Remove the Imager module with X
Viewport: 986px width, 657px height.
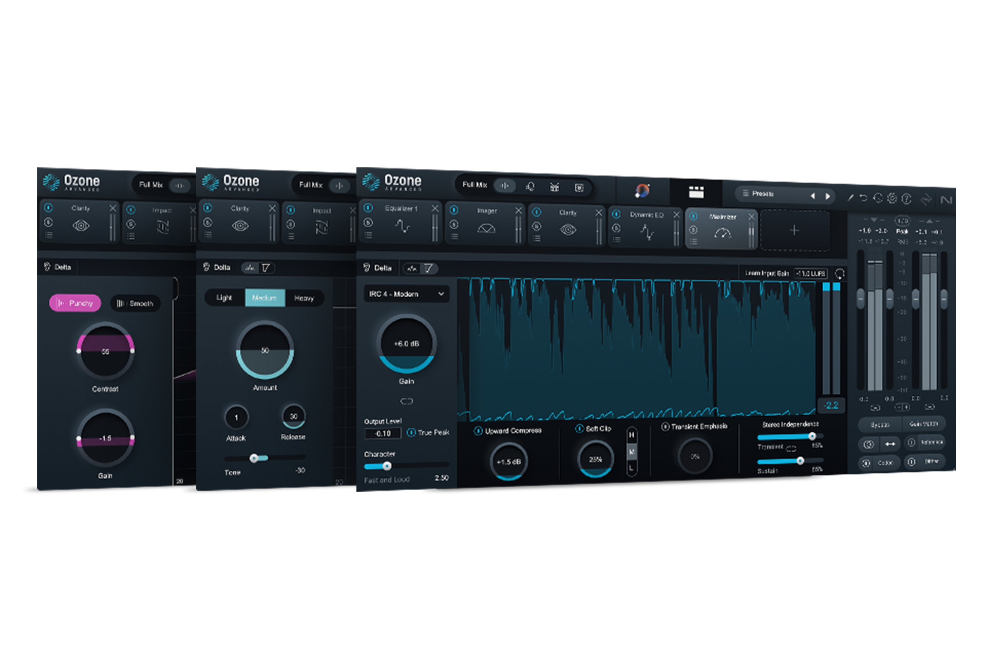click(x=519, y=210)
